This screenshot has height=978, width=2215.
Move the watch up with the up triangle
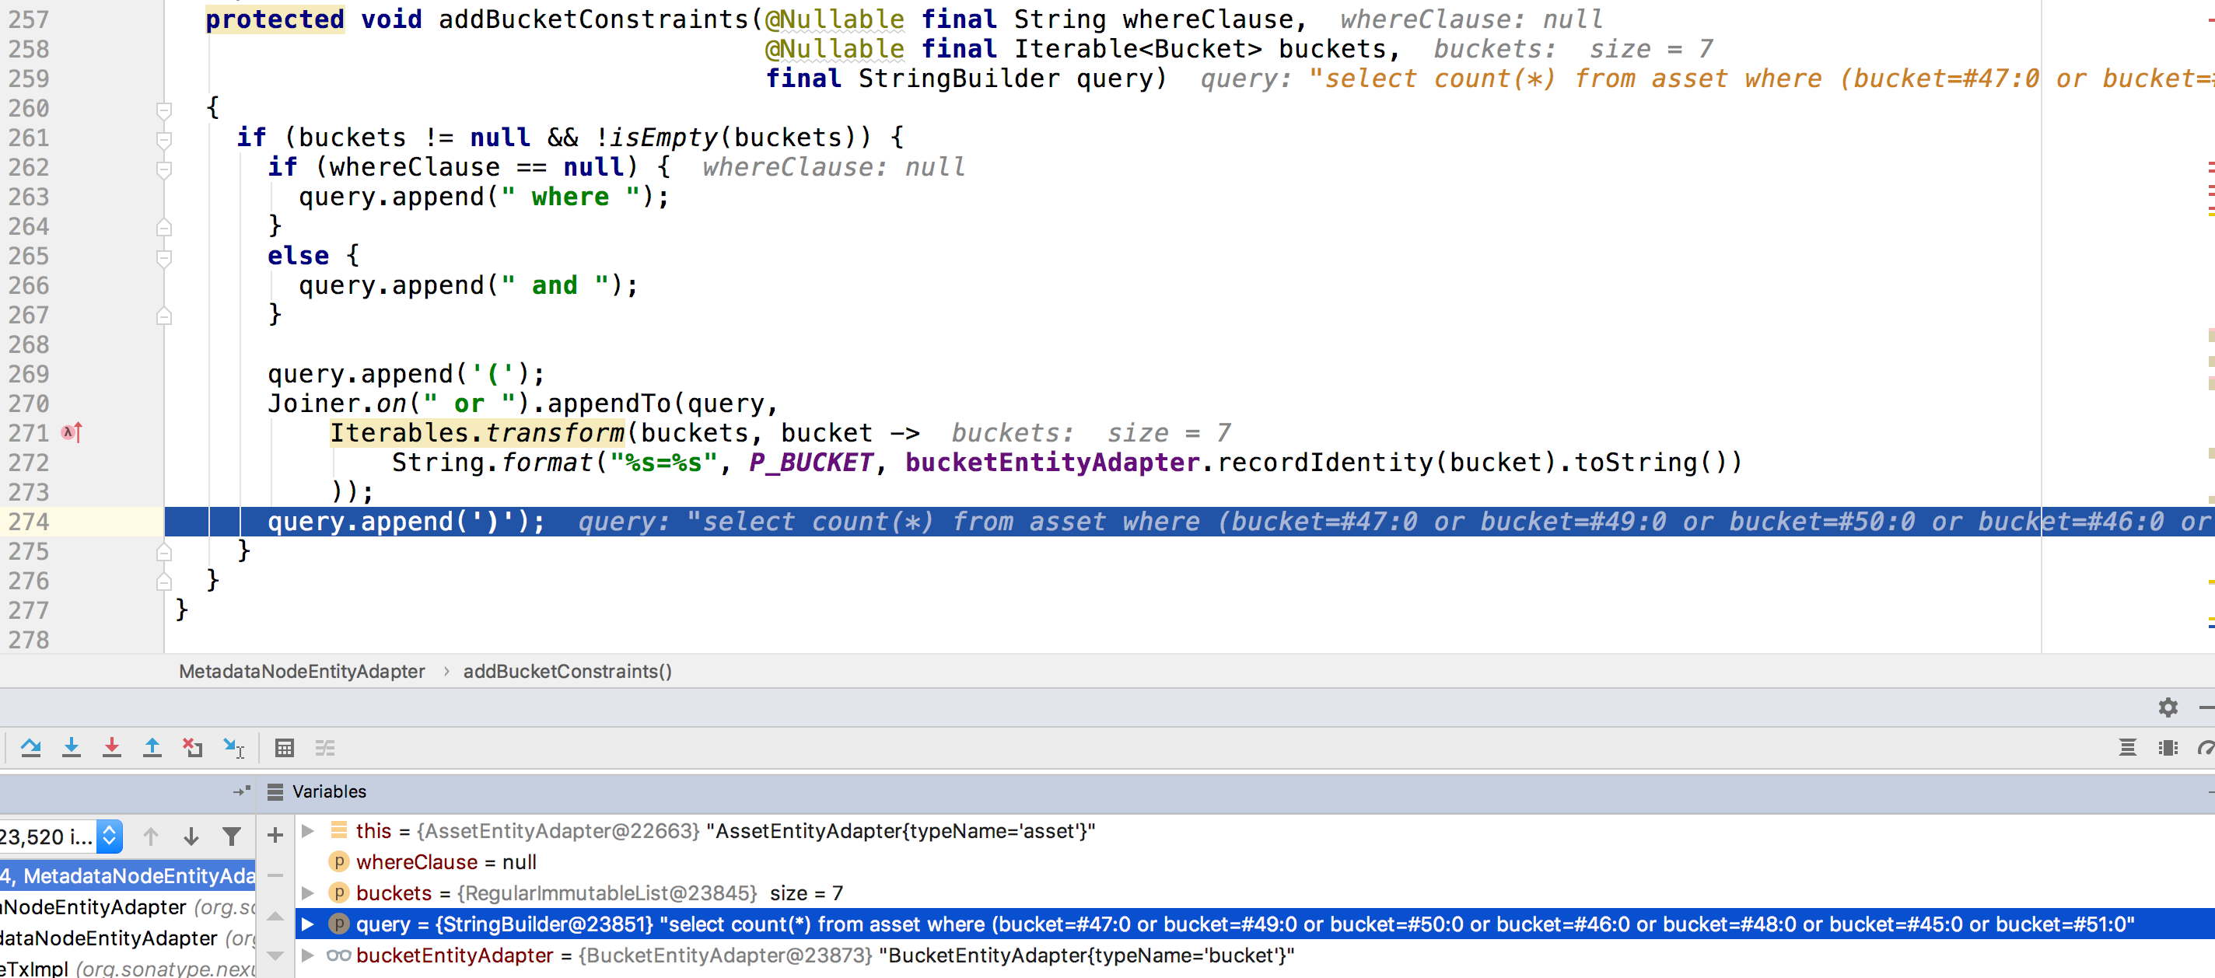pyautogui.click(x=275, y=916)
